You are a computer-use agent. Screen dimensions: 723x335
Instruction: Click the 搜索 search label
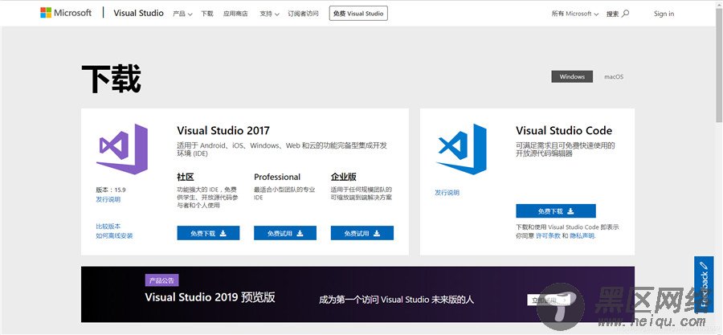612,14
